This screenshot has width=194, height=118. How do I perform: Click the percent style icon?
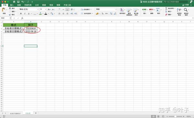click(102, 14)
